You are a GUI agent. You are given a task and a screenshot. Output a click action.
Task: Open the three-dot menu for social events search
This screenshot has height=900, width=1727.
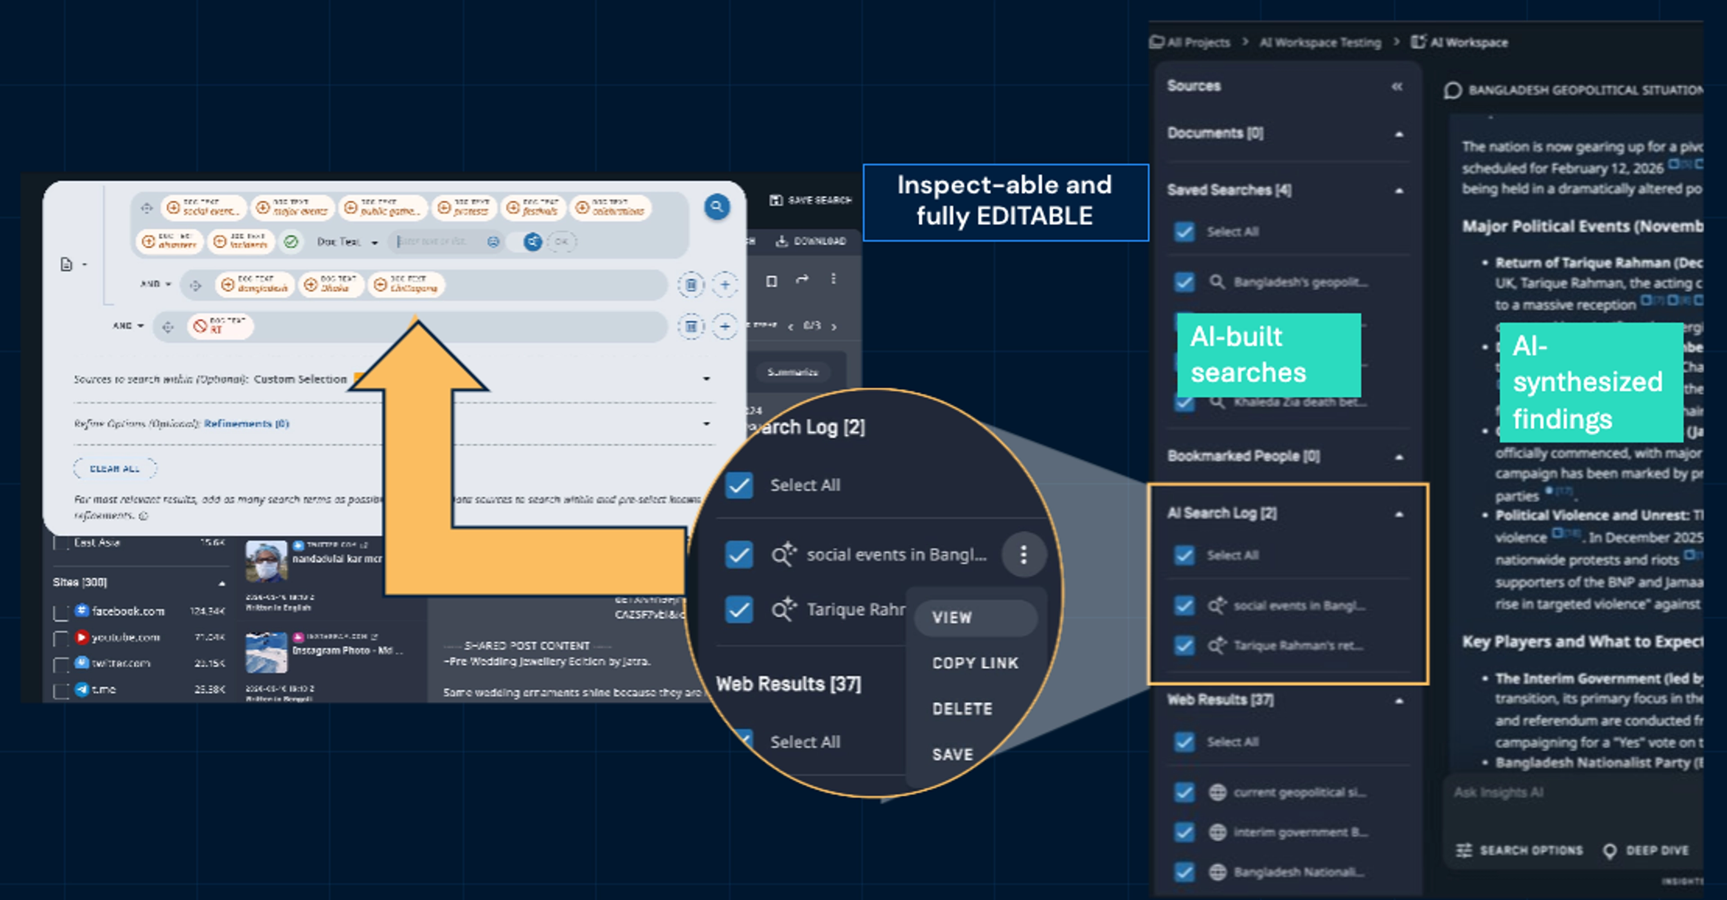point(1024,555)
